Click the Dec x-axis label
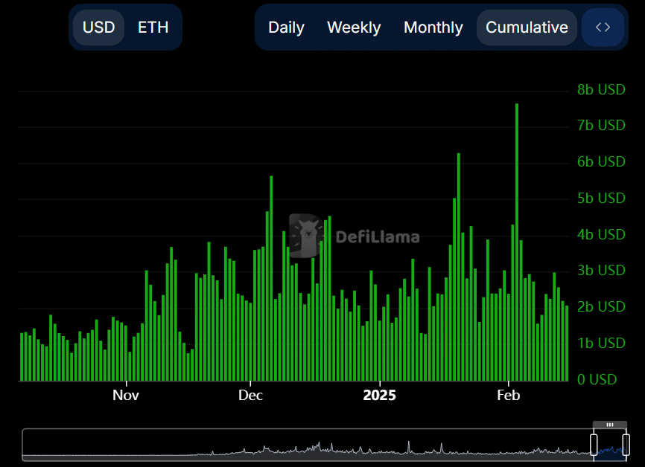 pos(250,395)
